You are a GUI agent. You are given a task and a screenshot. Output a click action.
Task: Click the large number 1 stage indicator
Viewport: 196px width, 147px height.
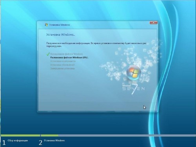(4, 143)
